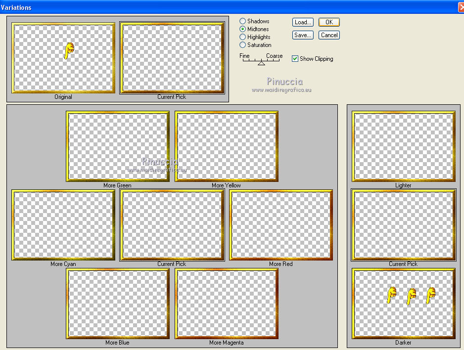Screen dimensions: 464x350
Task: Click the top Current Pick thumbnail
Action: click(172, 58)
